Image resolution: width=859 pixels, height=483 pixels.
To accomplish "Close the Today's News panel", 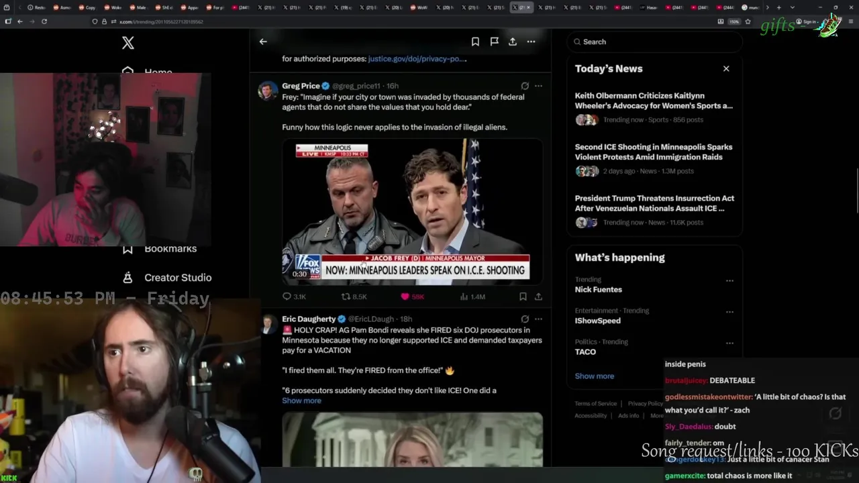I will pyautogui.click(x=726, y=68).
